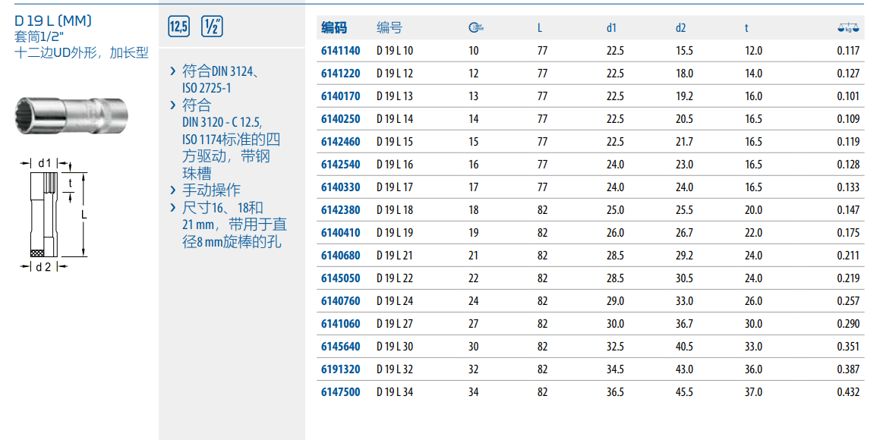Click the wrench size column header icon
Screen dimensions: 880x440
click(x=475, y=28)
